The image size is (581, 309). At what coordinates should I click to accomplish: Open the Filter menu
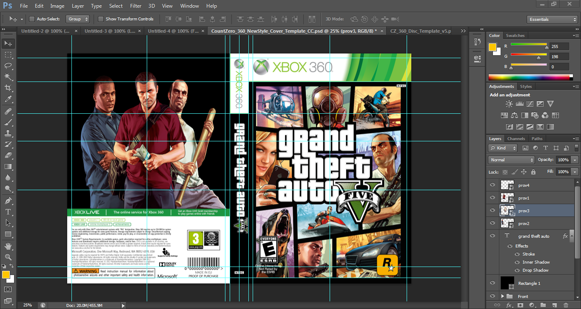pyautogui.click(x=136, y=6)
